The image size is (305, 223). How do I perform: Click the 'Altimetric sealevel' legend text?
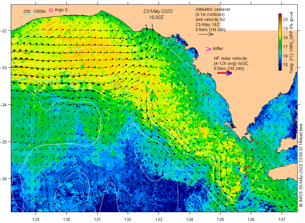(213, 9)
